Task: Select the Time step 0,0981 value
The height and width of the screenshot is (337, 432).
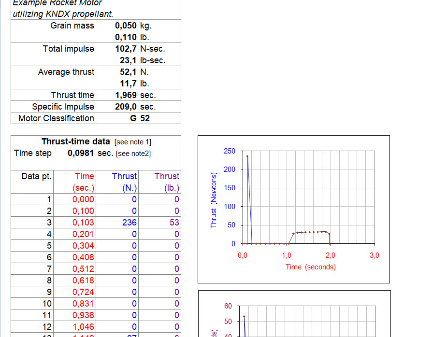Action: pos(81,153)
